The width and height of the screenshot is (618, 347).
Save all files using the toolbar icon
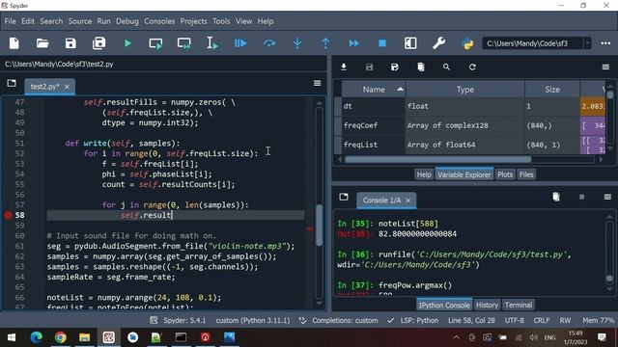(x=98, y=43)
